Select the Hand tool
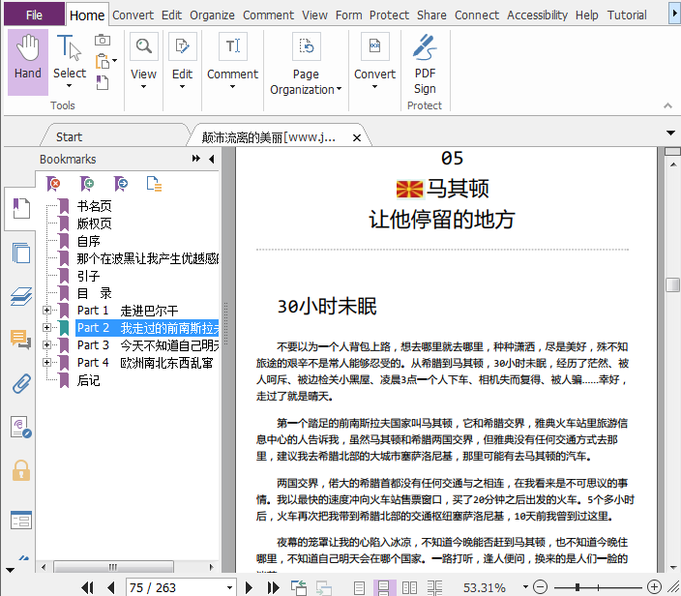 pyautogui.click(x=28, y=60)
